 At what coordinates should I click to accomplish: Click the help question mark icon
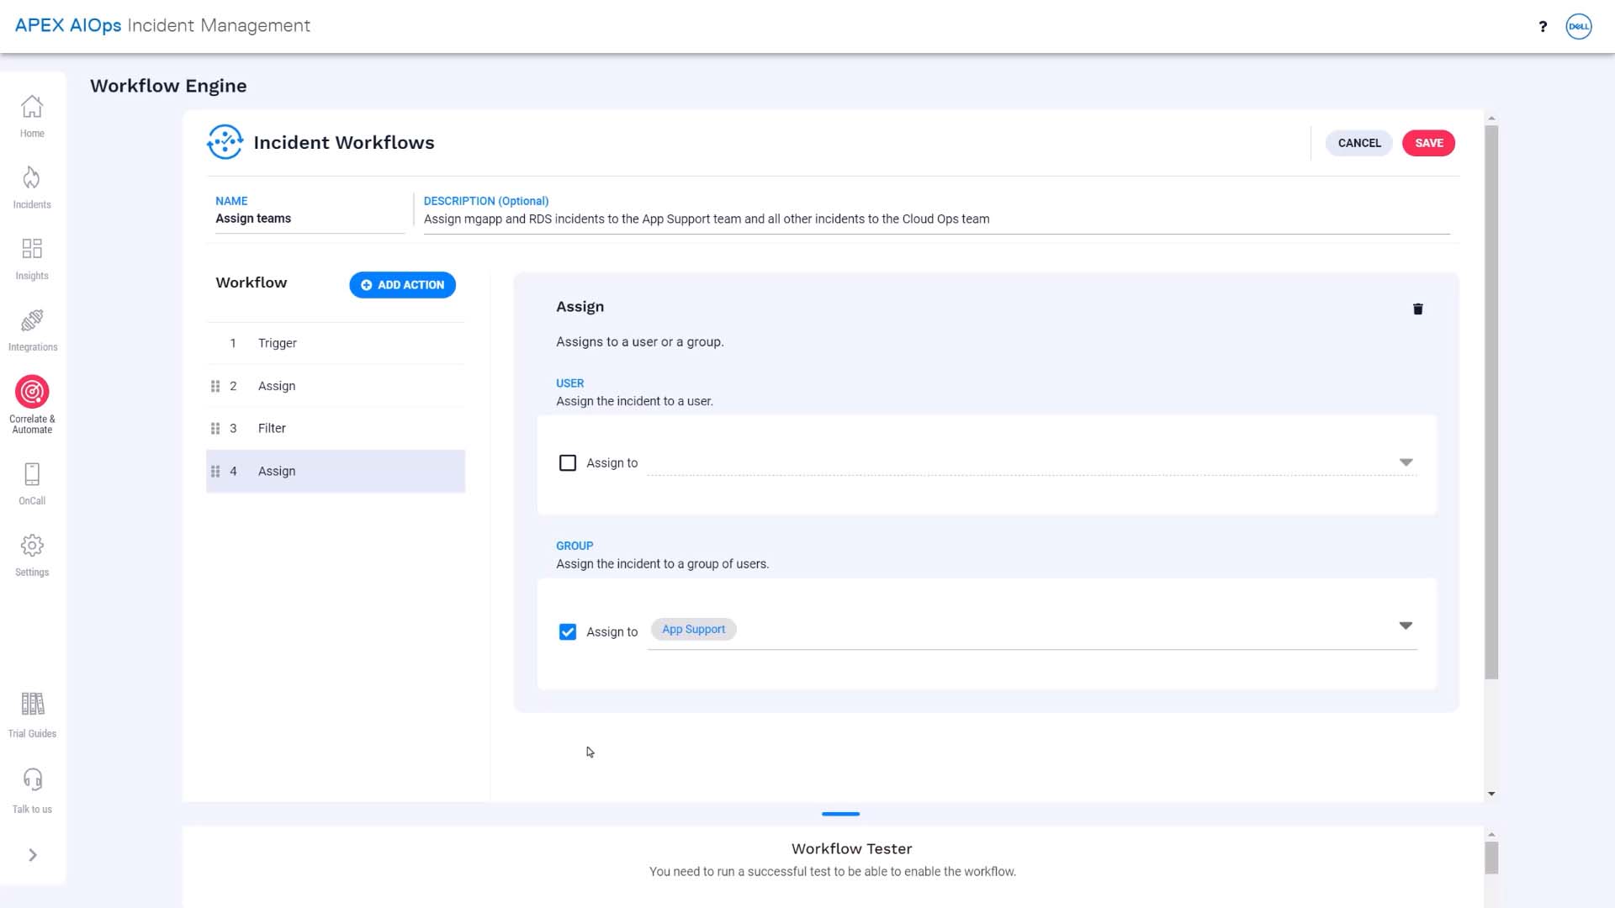coord(1543,26)
